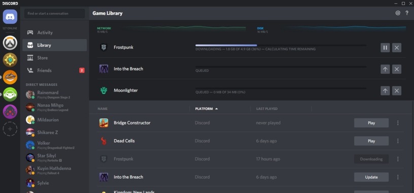Go to the Activity tab
414x193 pixels.
[54, 32]
